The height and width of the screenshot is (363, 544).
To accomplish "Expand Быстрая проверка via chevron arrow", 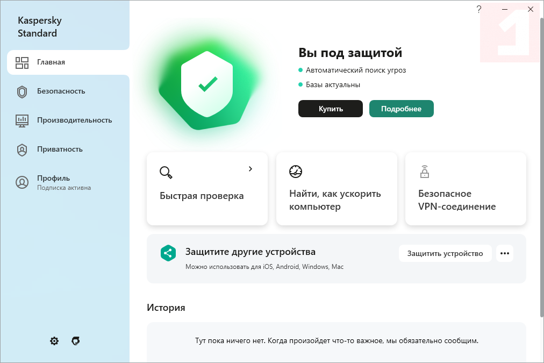I will (x=250, y=169).
